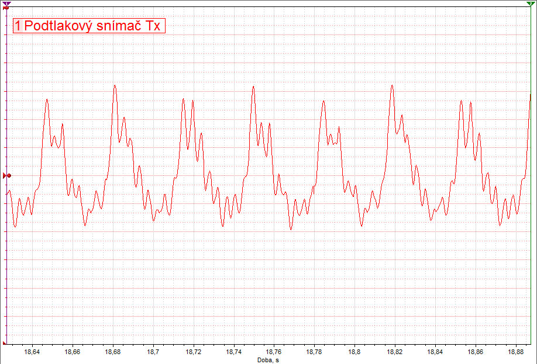
Task: Click the channel number 1 box
Action: [19, 26]
